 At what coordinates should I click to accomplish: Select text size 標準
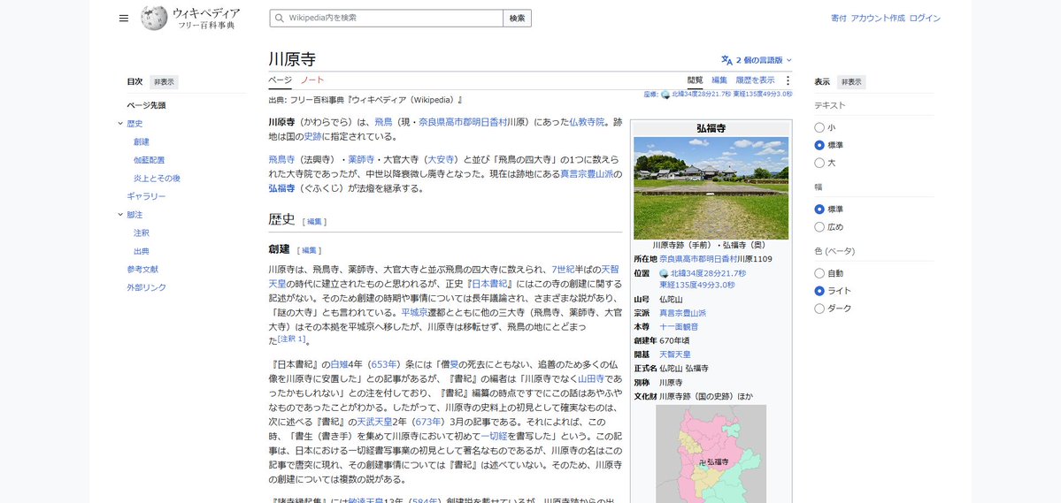pyautogui.click(x=819, y=145)
